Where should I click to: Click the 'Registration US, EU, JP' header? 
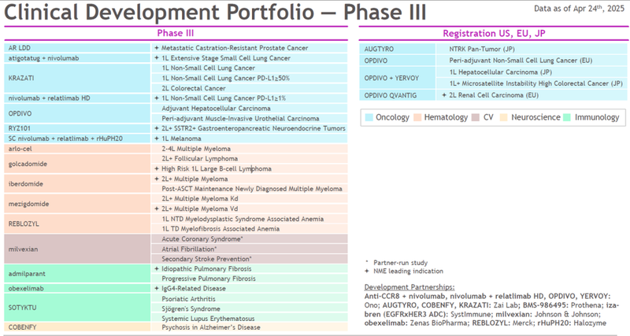coord(494,33)
